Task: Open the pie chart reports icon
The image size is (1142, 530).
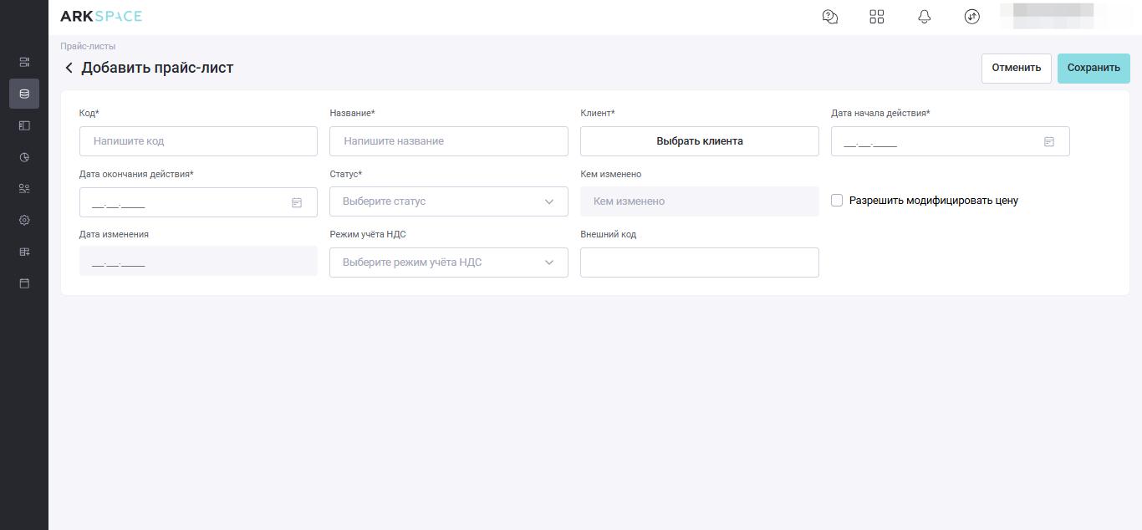Action: [x=24, y=157]
